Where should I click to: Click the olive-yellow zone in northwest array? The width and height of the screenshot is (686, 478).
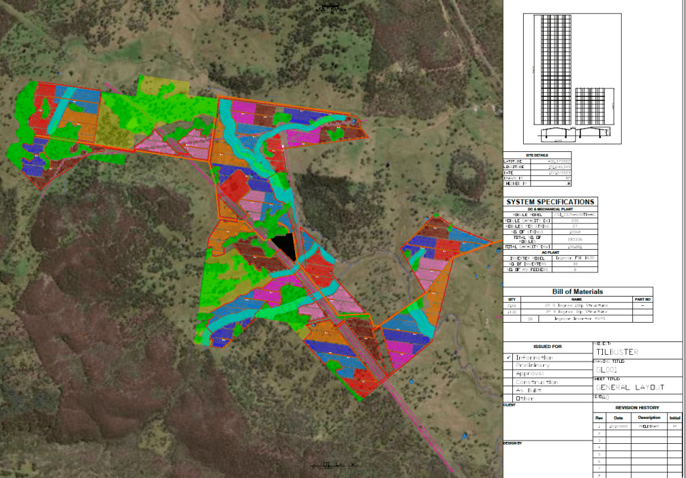coord(113,124)
